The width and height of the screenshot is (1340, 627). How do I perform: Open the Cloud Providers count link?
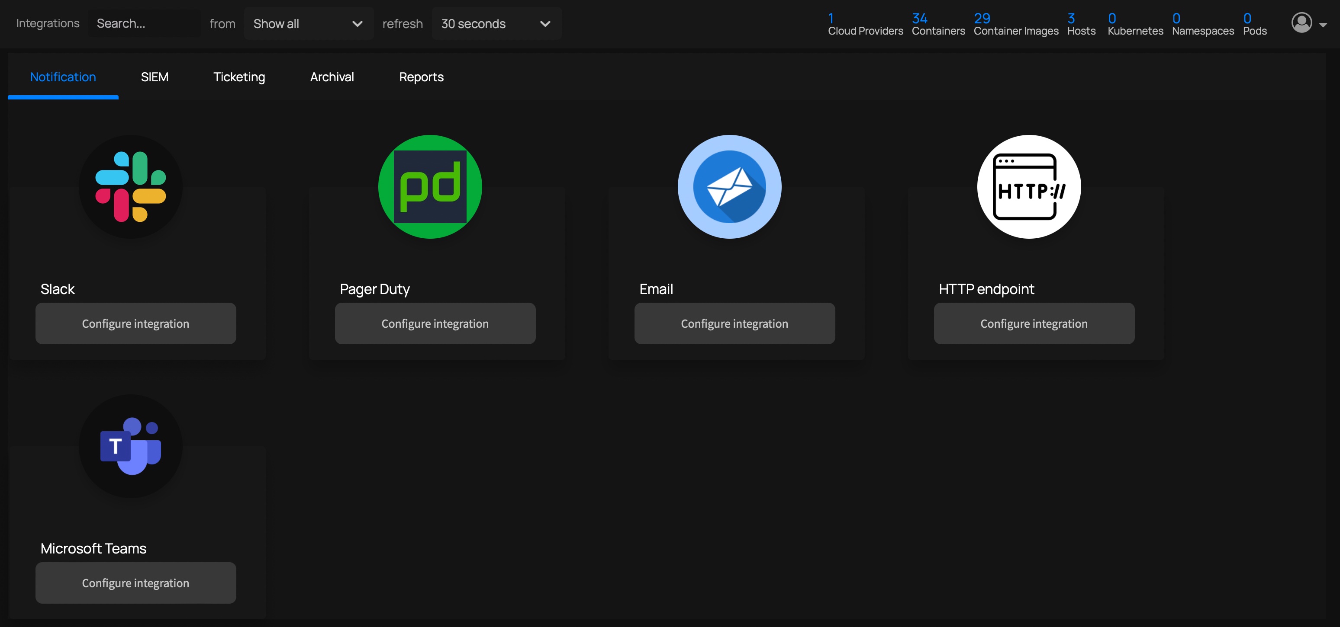866,25
